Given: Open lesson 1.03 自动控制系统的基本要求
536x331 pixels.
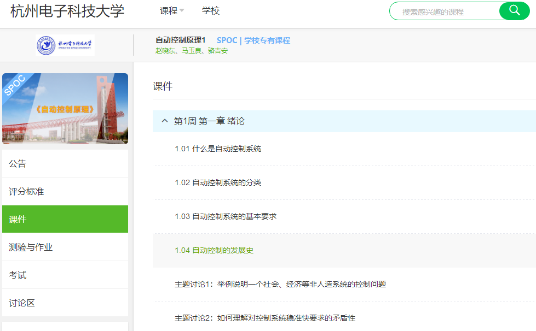Looking at the screenshot, I should point(226,216).
